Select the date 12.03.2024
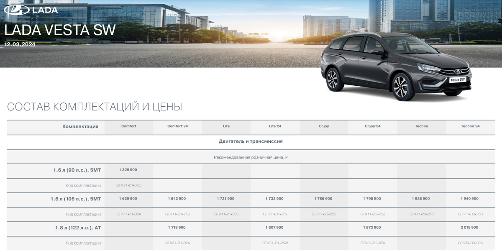This screenshot has width=502, height=251. [x=20, y=44]
